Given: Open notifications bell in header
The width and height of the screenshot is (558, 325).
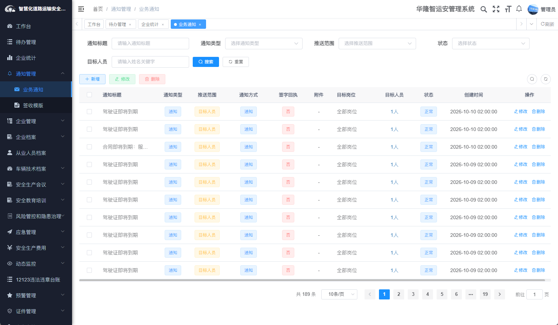Looking at the screenshot, I should (519, 9).
